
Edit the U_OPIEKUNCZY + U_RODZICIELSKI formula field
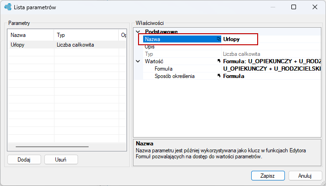(272, 69)
